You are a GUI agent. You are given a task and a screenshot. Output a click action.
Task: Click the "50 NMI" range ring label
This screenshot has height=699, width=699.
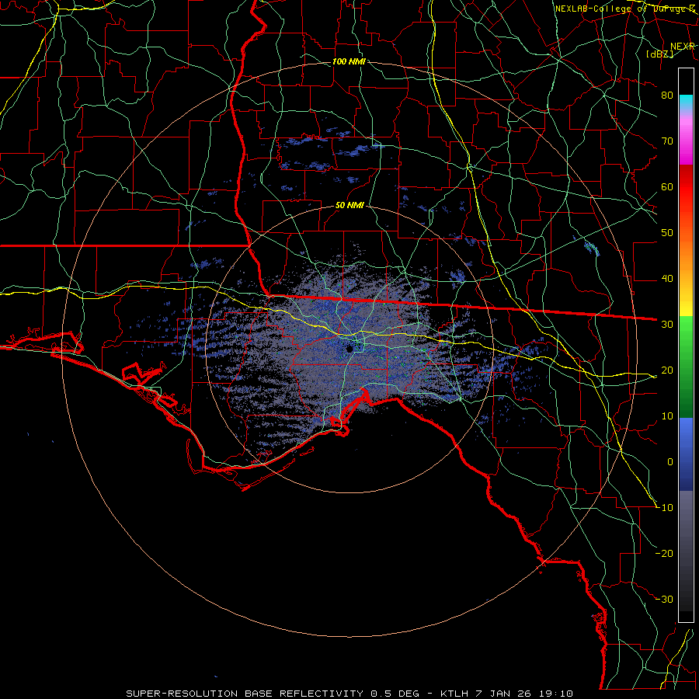click(349, 206)
